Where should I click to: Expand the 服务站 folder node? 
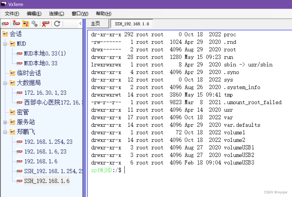5,122
